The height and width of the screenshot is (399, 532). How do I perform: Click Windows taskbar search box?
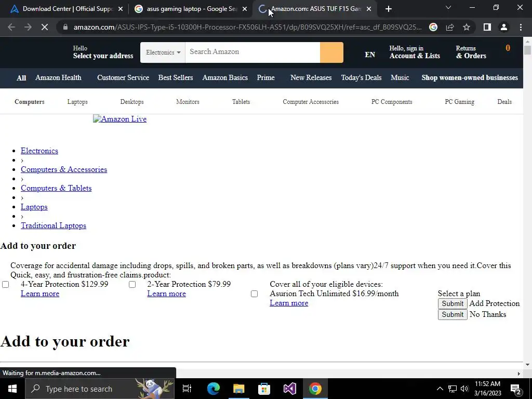99,389
